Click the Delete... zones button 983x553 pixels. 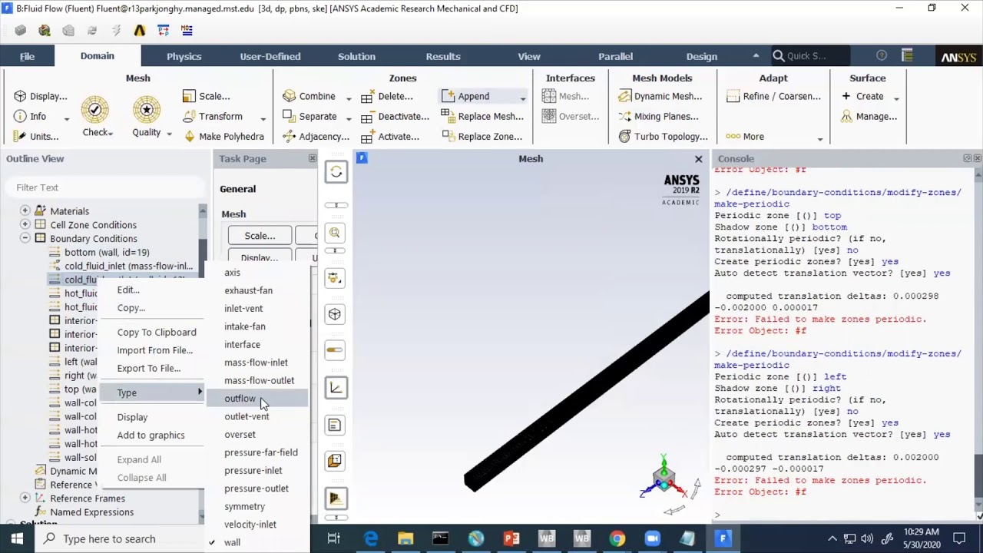386,96
